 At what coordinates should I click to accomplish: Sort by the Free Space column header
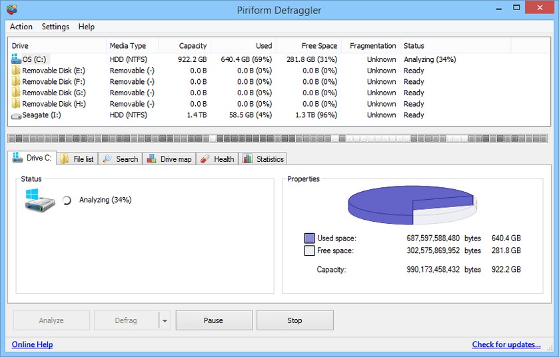(308, 45)
